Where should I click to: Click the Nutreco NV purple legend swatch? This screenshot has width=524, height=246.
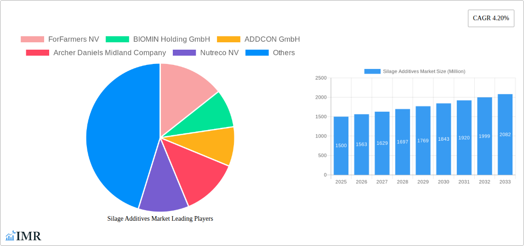coord(184,53)
